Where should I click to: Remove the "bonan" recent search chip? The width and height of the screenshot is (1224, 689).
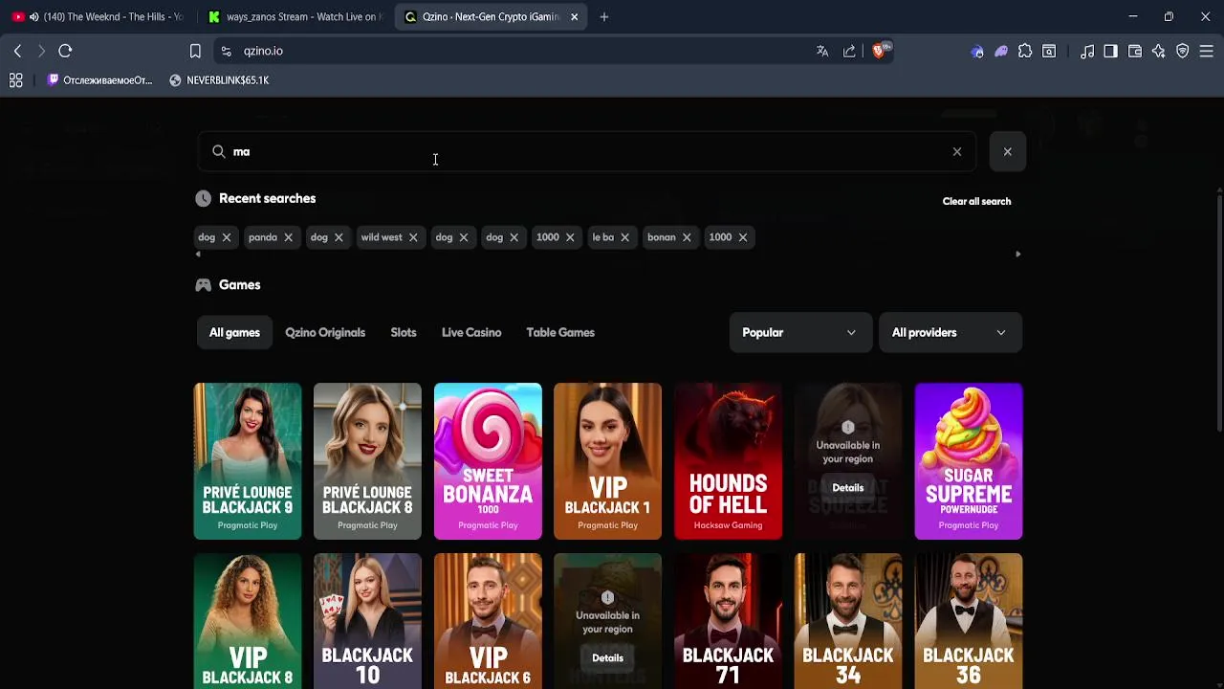click(687, 237)
